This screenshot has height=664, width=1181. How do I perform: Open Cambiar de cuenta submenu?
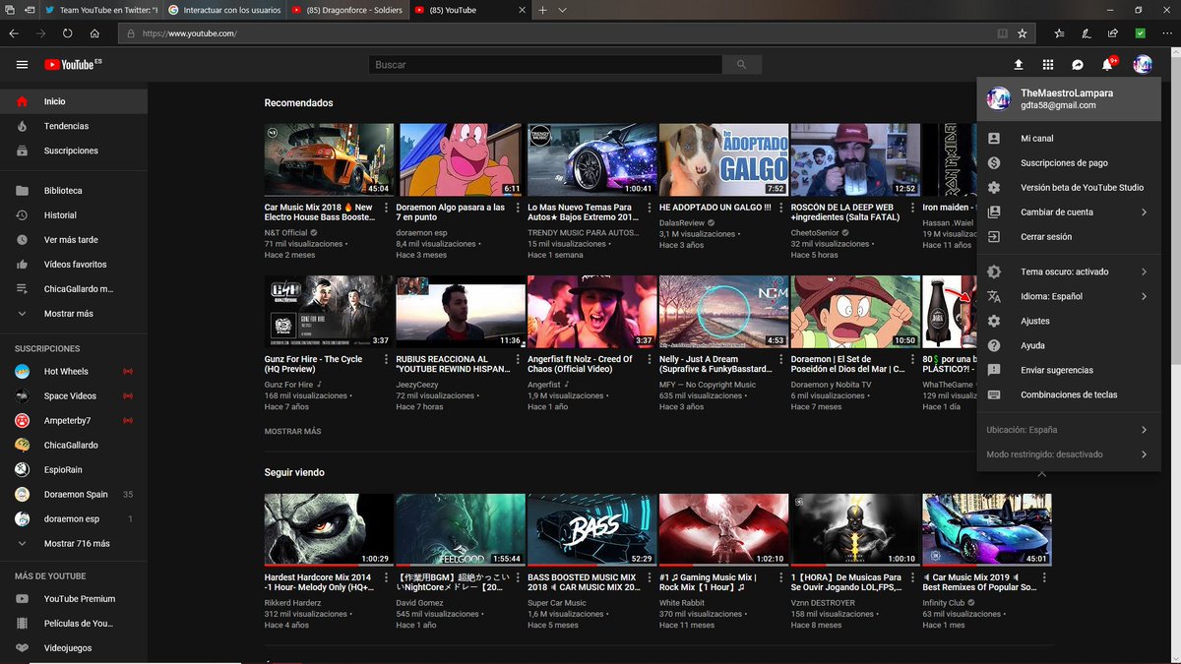click(x=1070, y=212)
